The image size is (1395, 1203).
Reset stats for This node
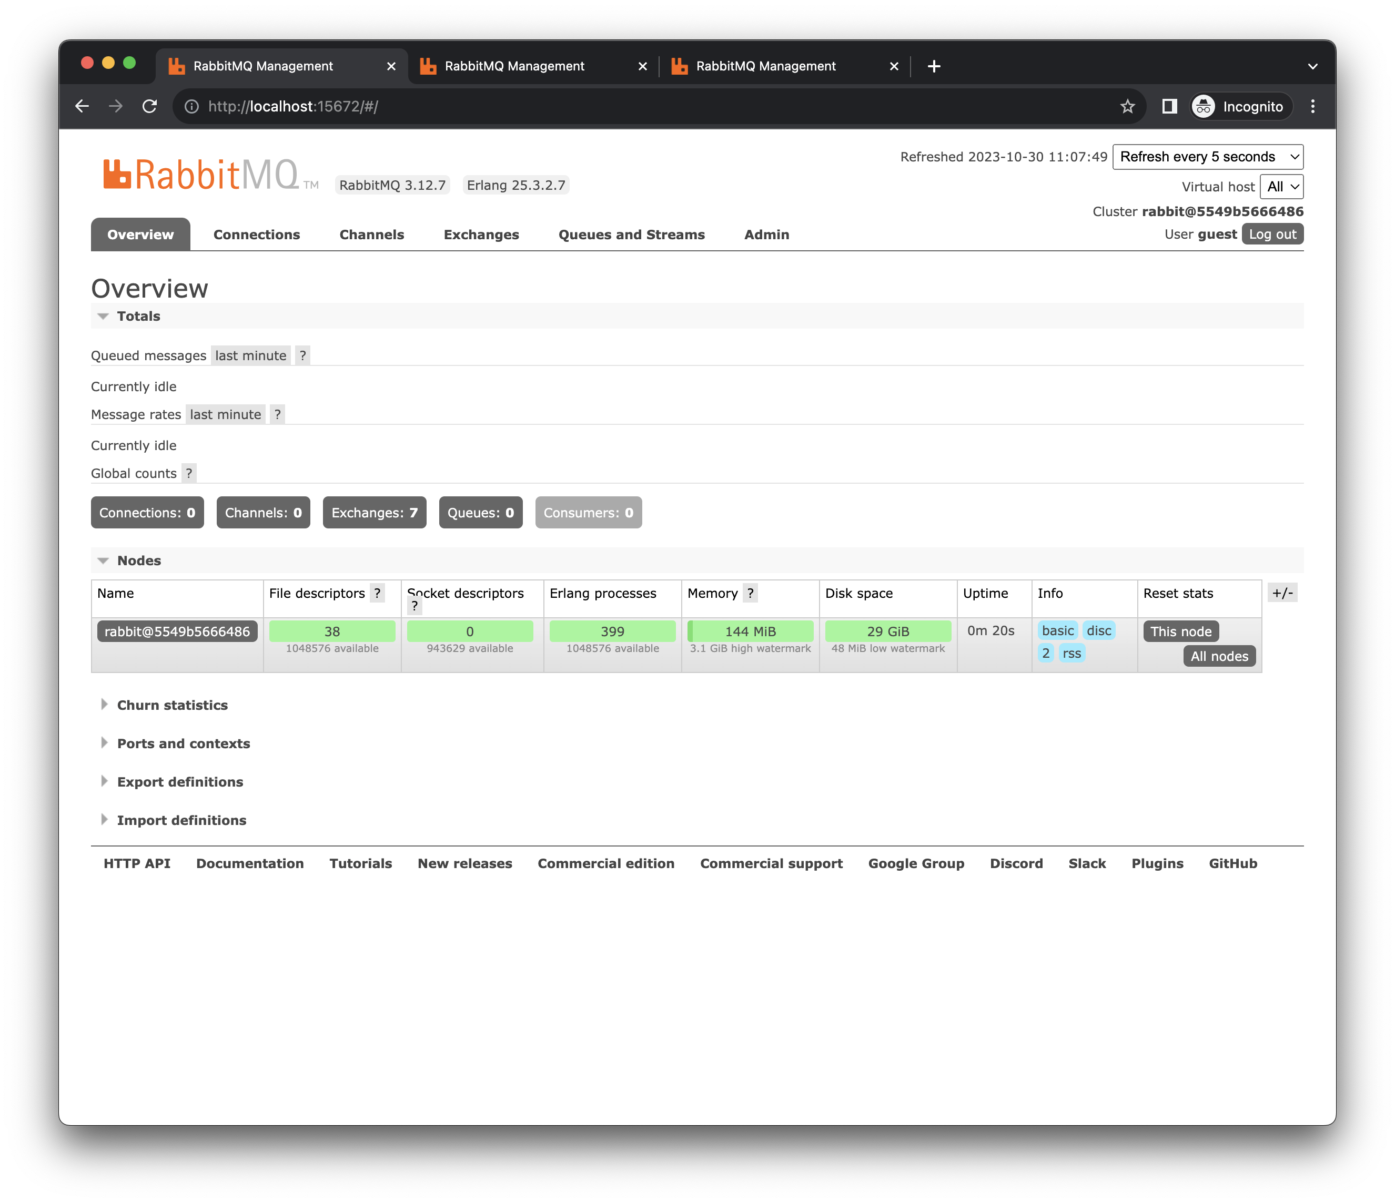pos(1181,631)
